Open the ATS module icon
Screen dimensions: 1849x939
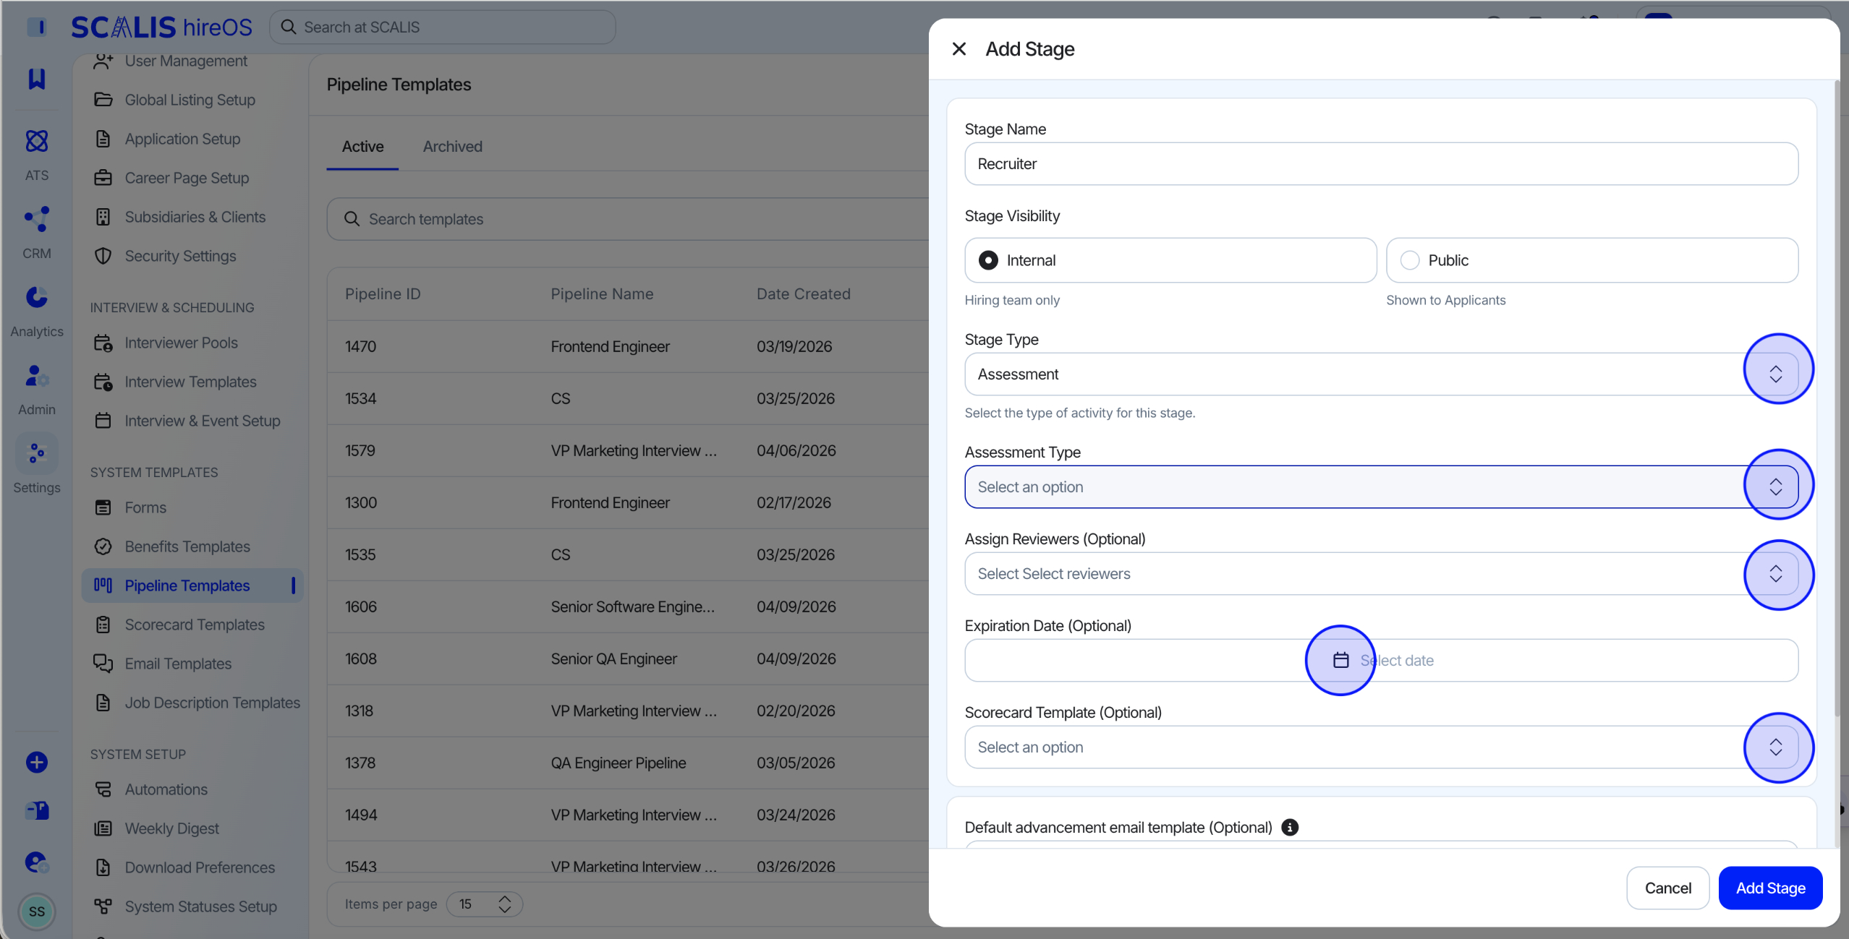pos(37,141)
